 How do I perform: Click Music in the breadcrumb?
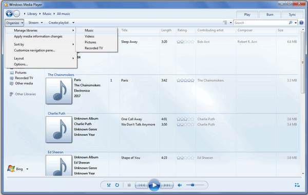click(x=47, y=14)
